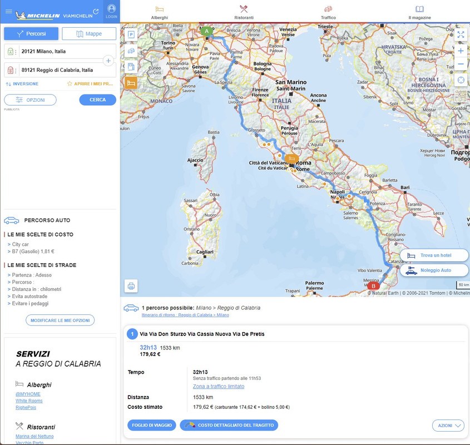The height and width of the screenshot is (445, 470).
Task: Zoom in on the map
Action: pos(461,51)
